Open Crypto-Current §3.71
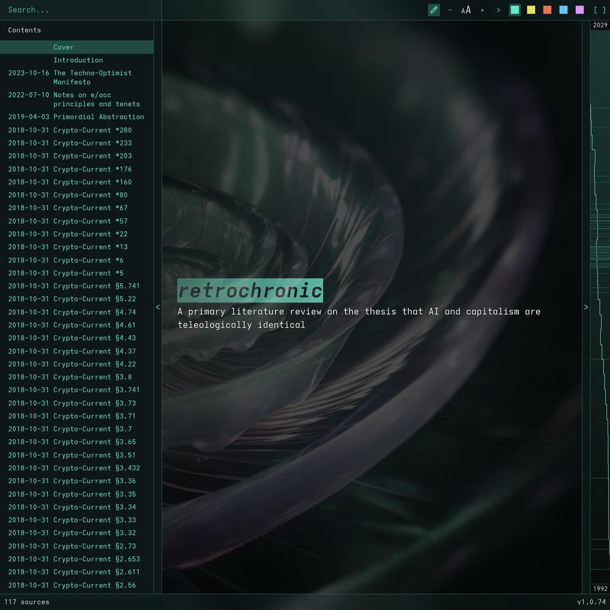 77,416
